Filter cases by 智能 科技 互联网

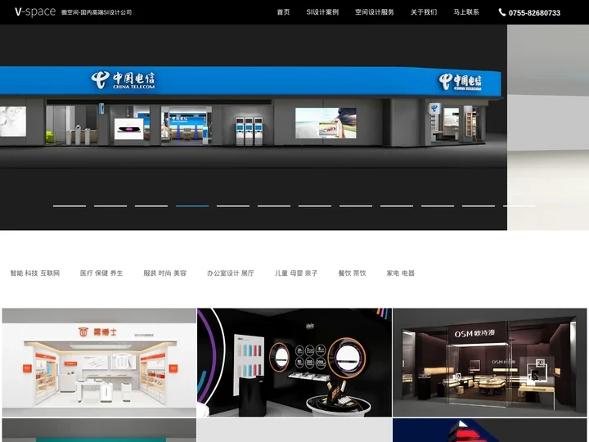pyautogui.click(x=35, y=273)
